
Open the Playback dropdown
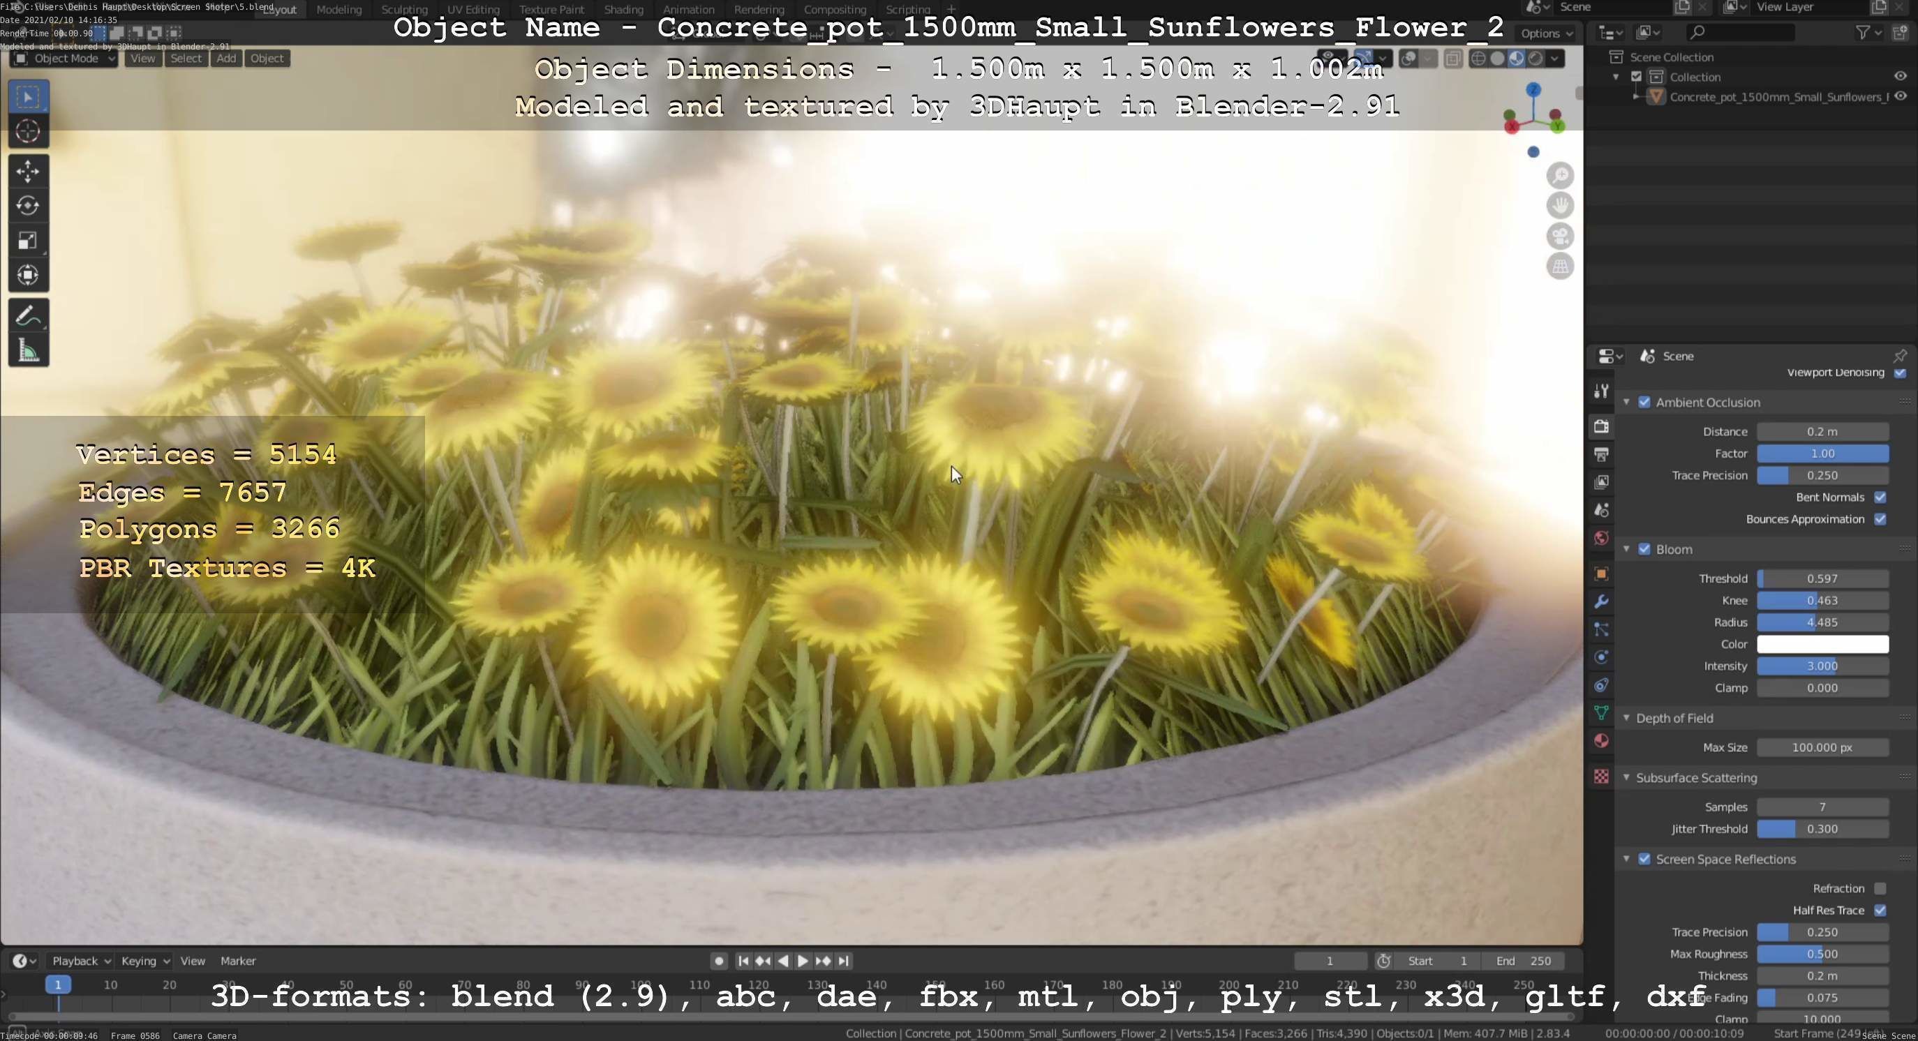coord(80,961)
